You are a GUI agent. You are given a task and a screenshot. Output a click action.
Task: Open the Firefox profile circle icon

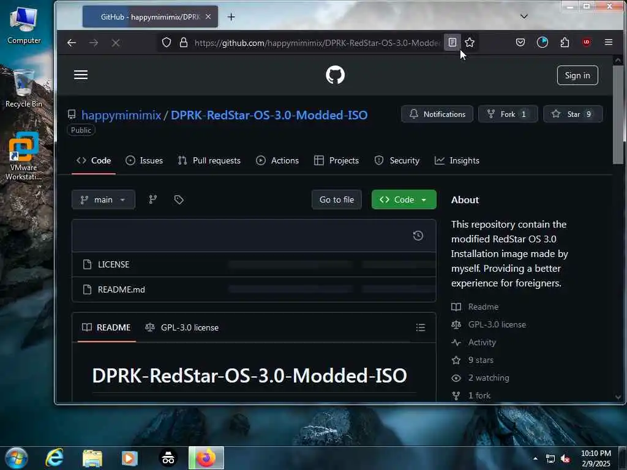tap(543, 42)
